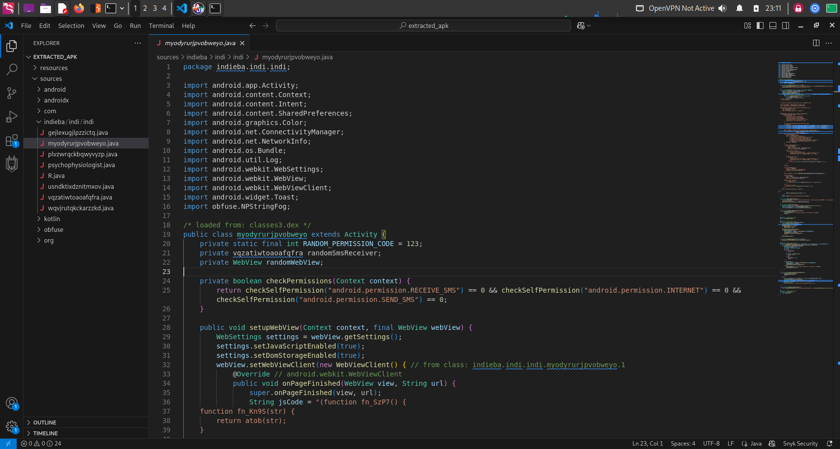Click Snyk Security status bar item
Image resolution: width=840 pixels, height=449 pixels.
[x=800, y=444]
